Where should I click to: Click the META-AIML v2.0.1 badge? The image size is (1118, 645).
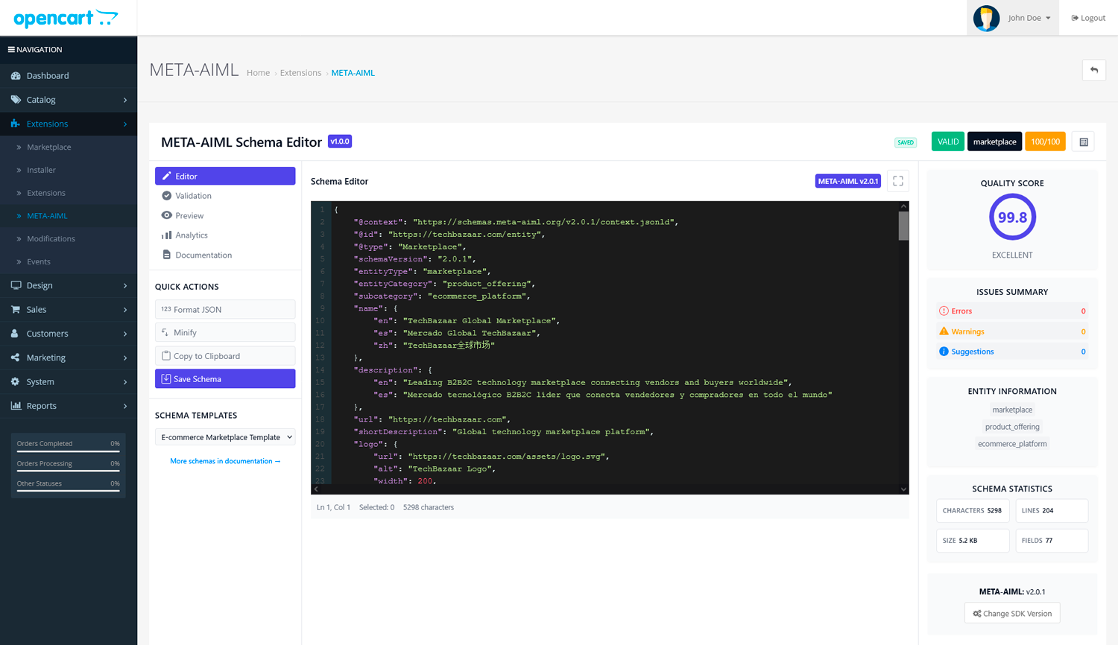point(847,181)
